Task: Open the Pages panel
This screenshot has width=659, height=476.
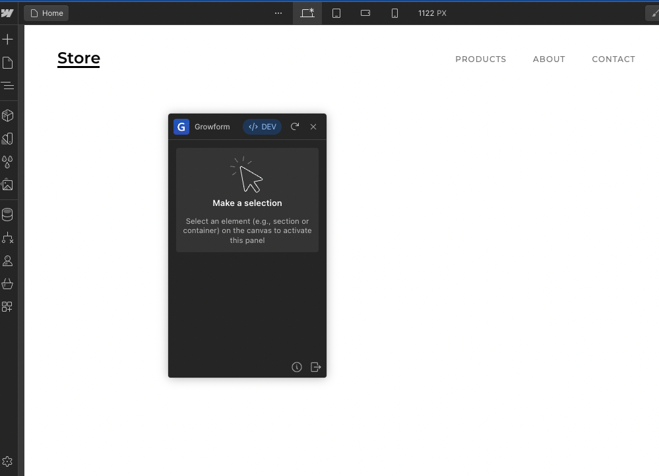Action: pyautogui.click(x=8, y=62)
